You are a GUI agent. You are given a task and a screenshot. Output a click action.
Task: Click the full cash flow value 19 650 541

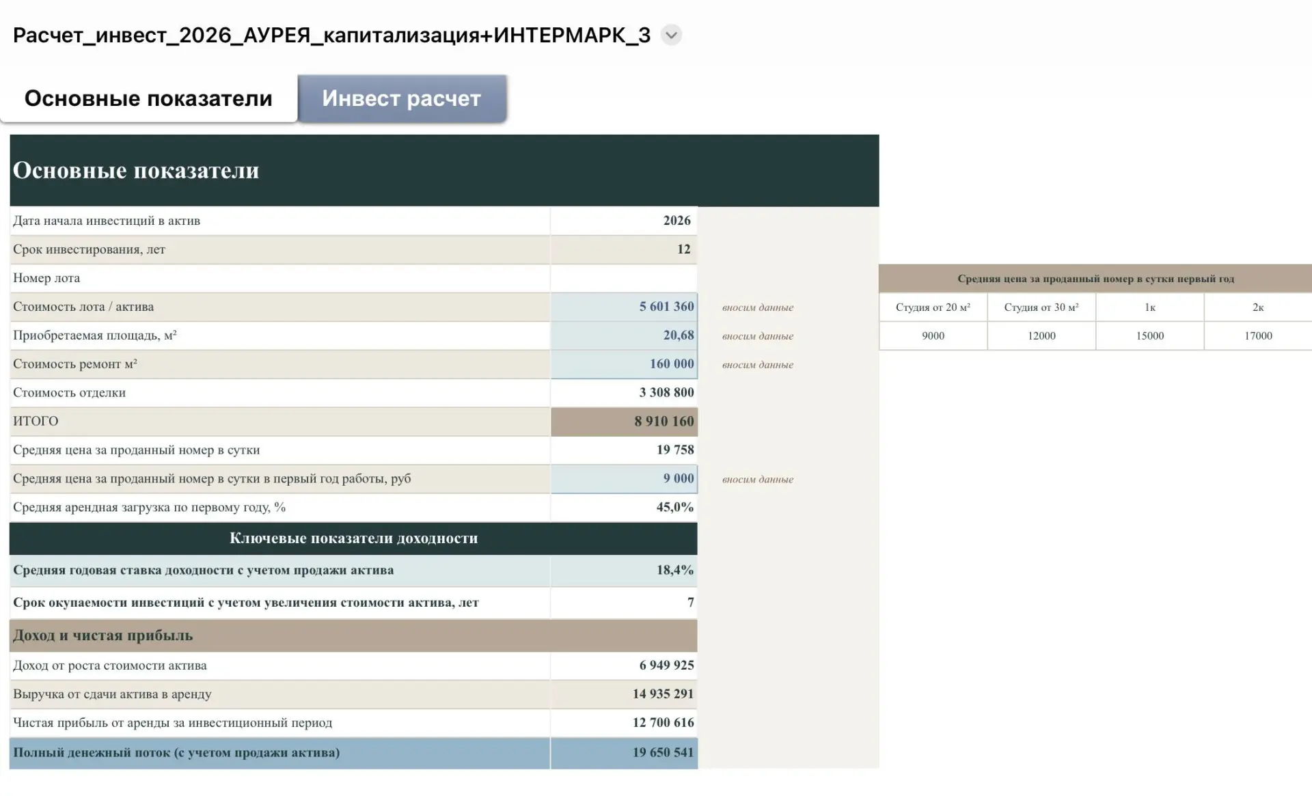(x=624, y=753)
